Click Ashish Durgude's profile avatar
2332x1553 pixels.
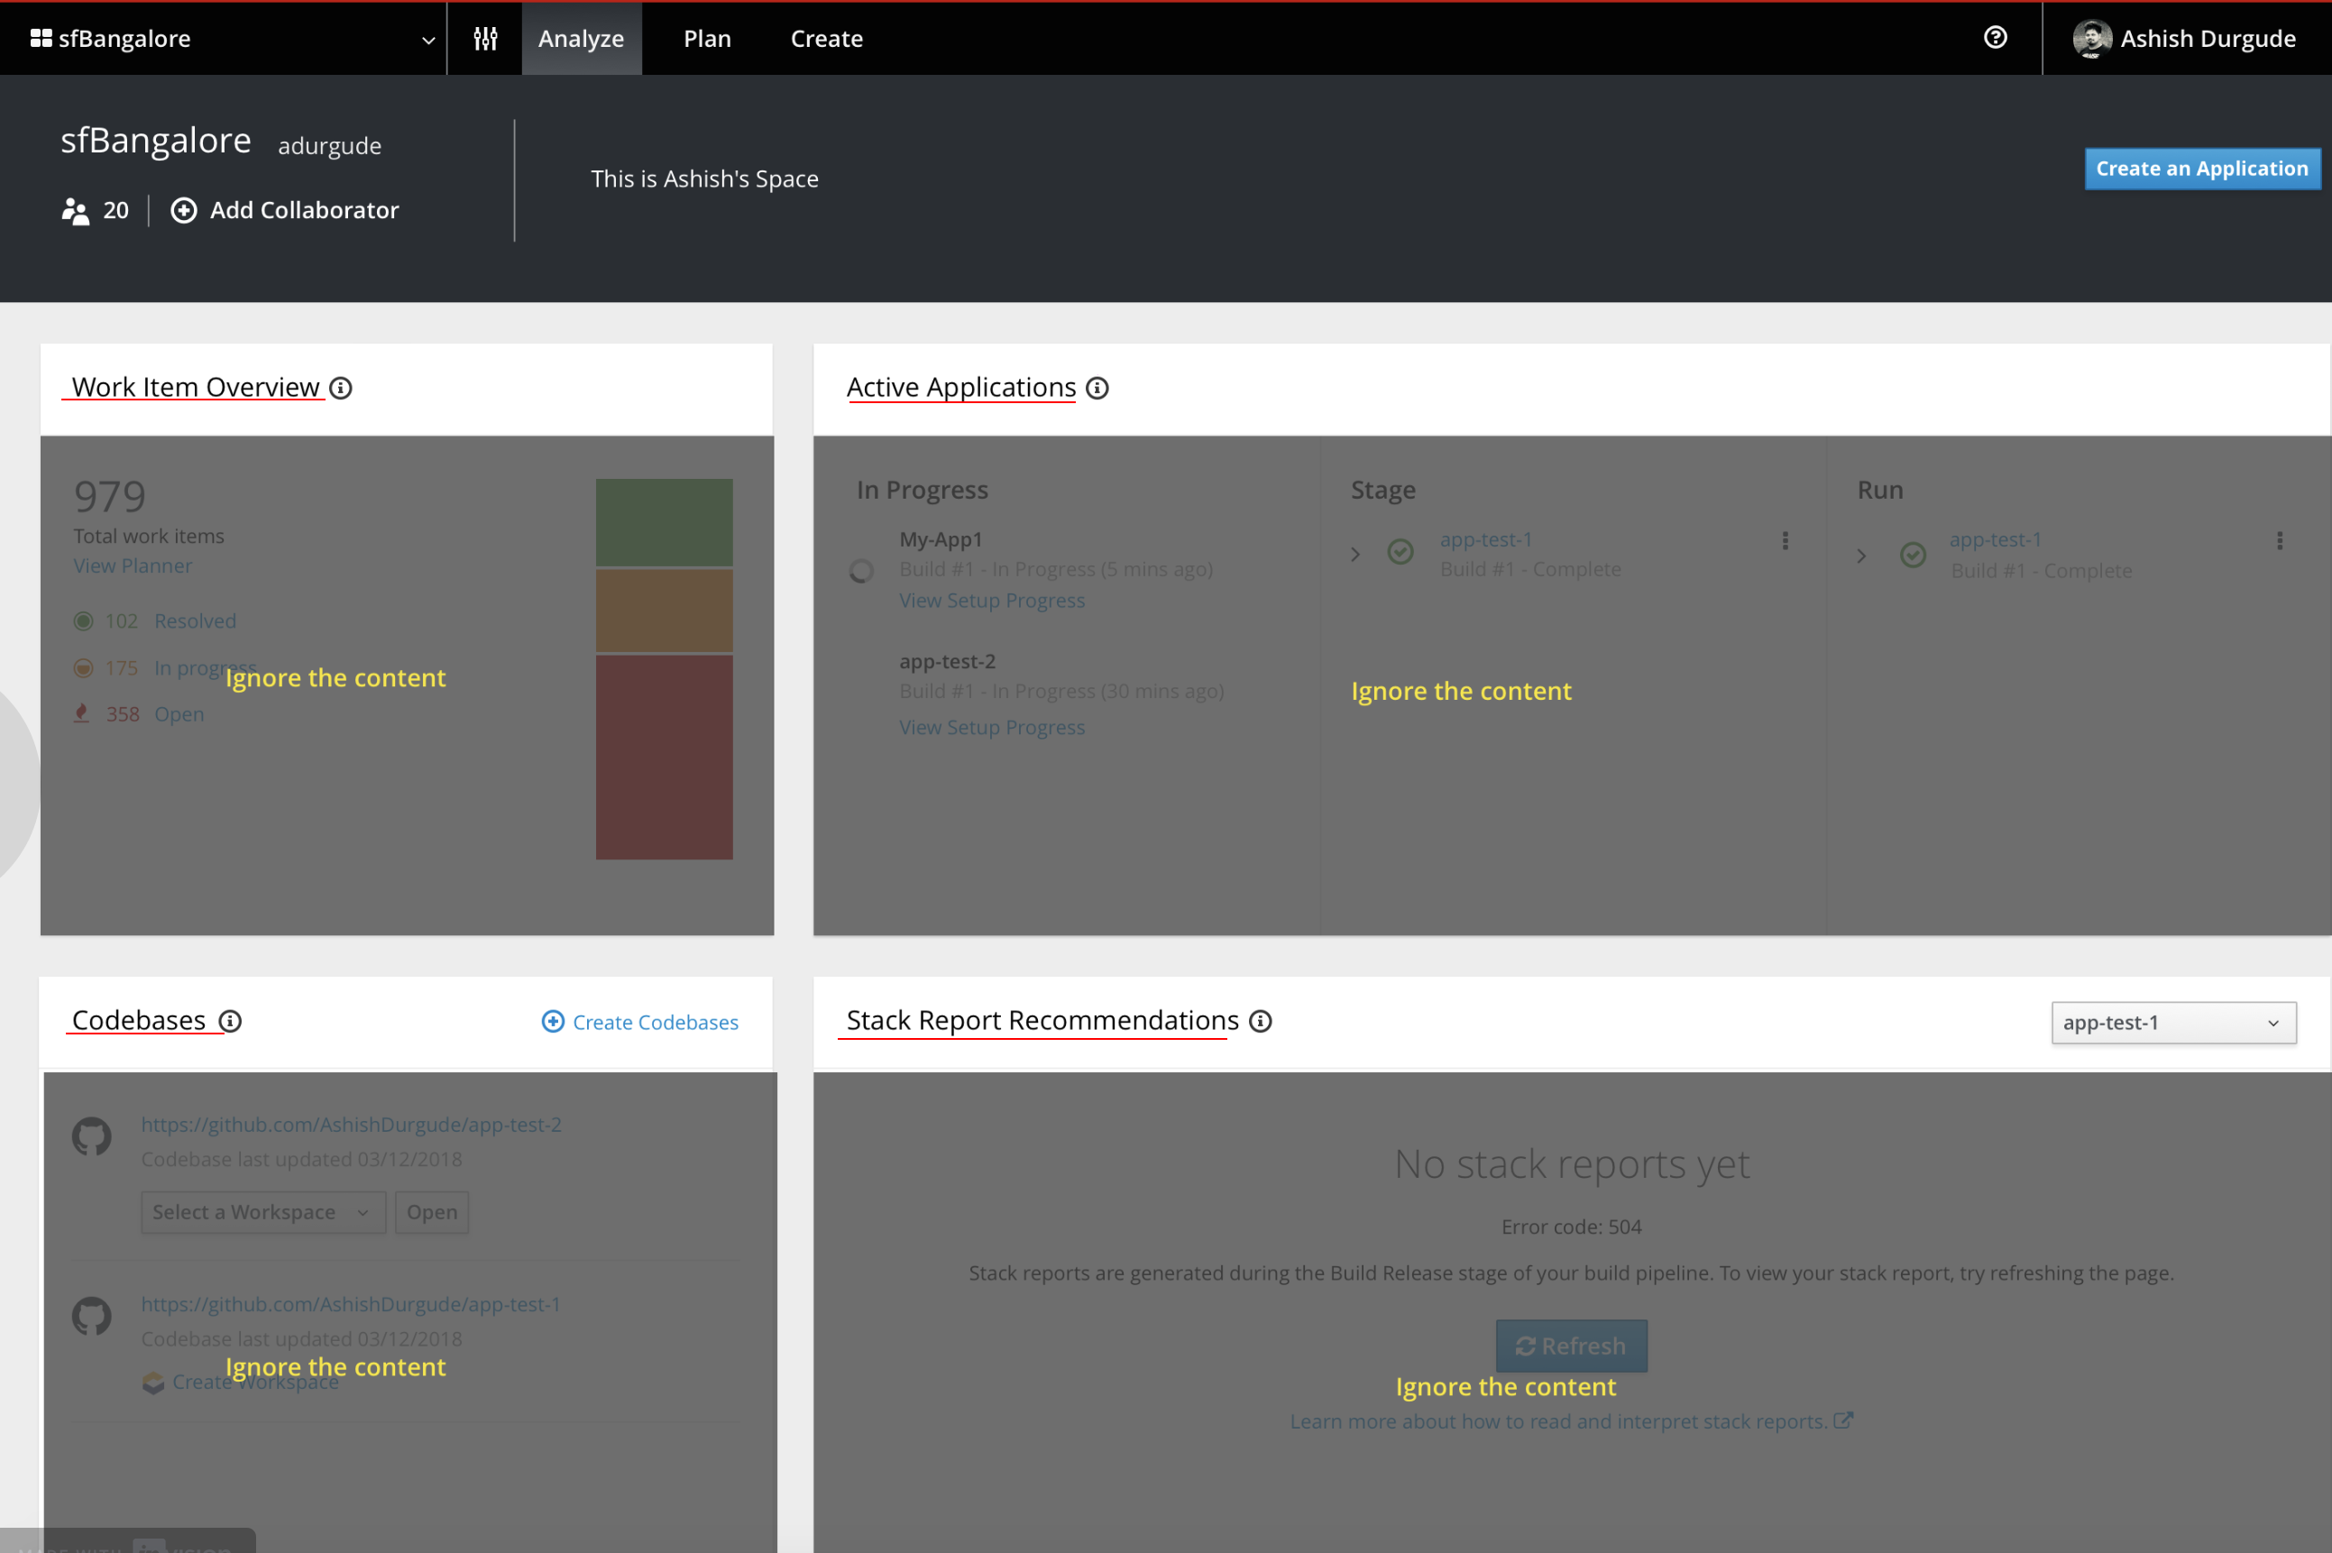[x=2089, y=38]
